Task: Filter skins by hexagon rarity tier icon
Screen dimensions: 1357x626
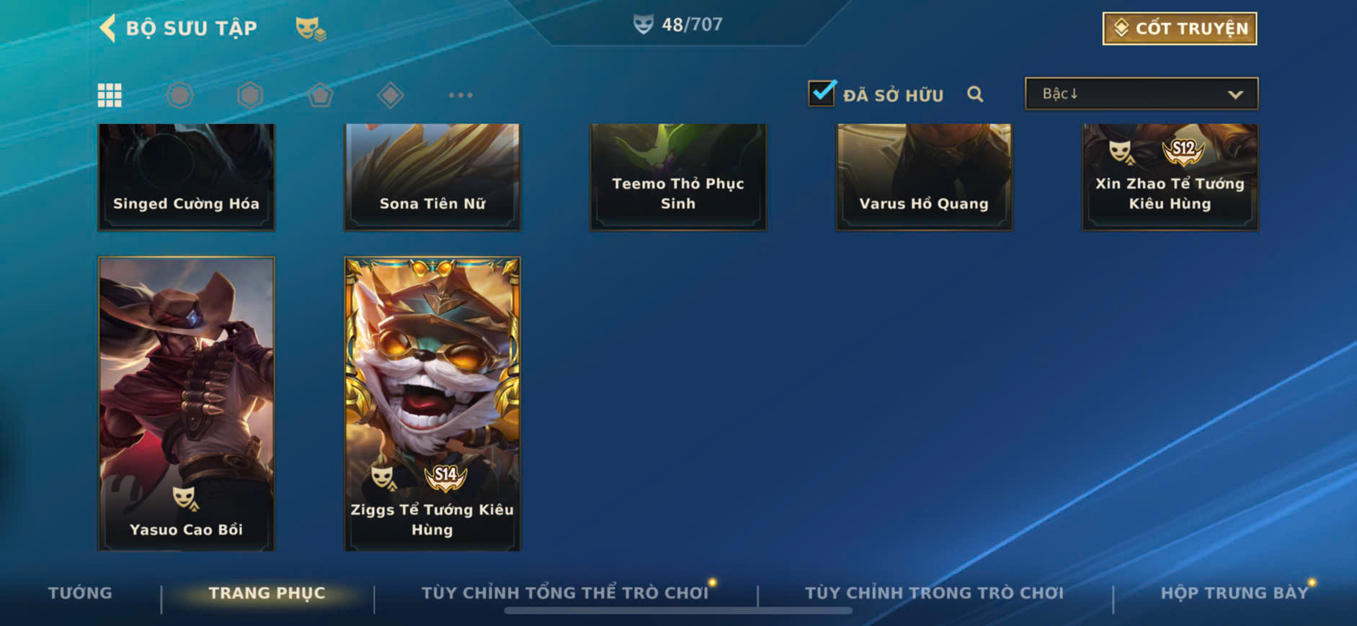Action: pyautogui.click(x=250, y=95)
